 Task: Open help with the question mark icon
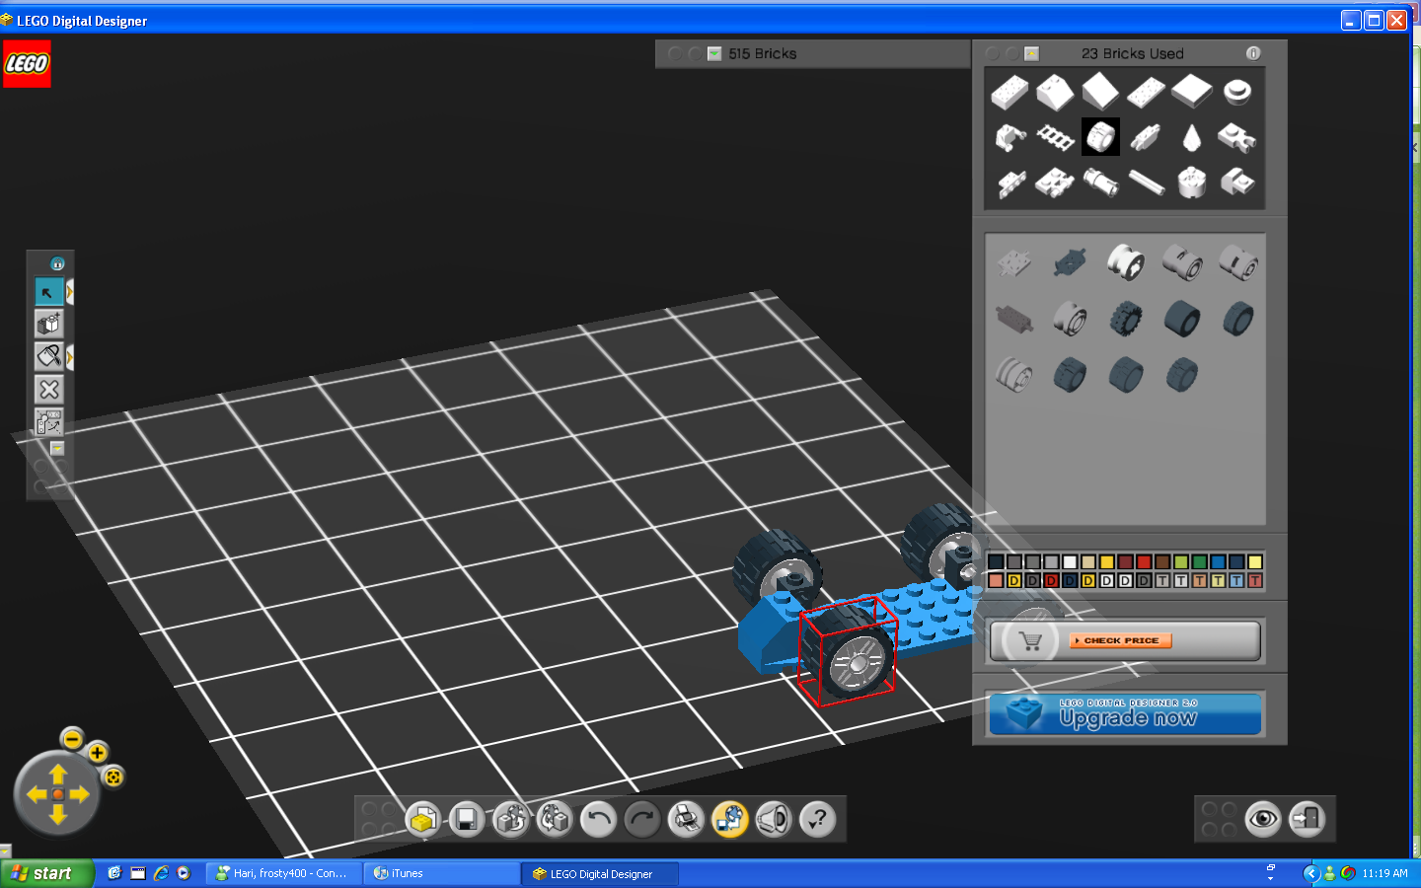[x=818, y=819]
